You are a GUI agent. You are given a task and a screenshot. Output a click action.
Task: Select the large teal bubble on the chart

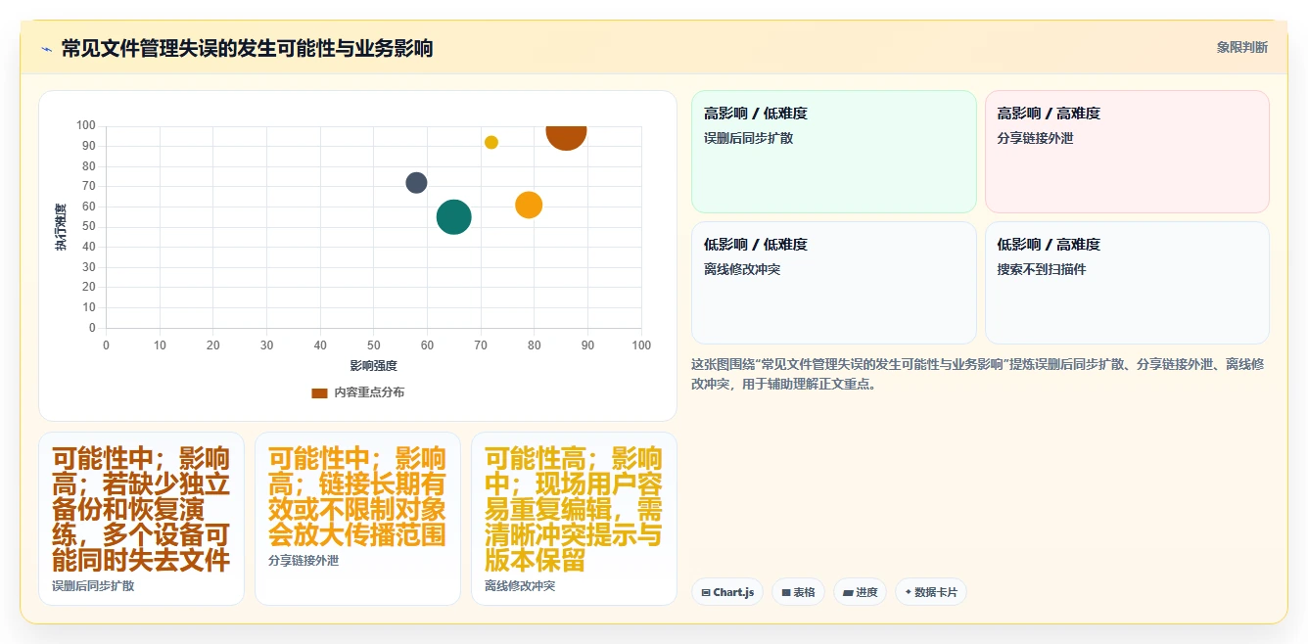pos(453,216)
